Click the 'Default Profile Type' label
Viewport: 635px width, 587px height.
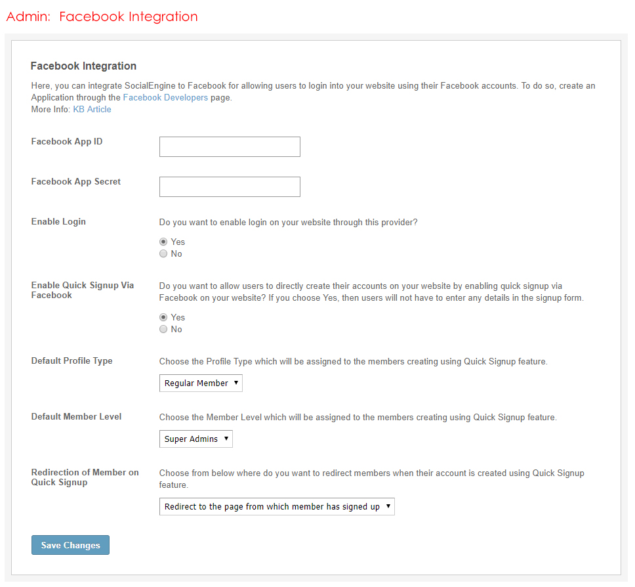tap(72, 361)
